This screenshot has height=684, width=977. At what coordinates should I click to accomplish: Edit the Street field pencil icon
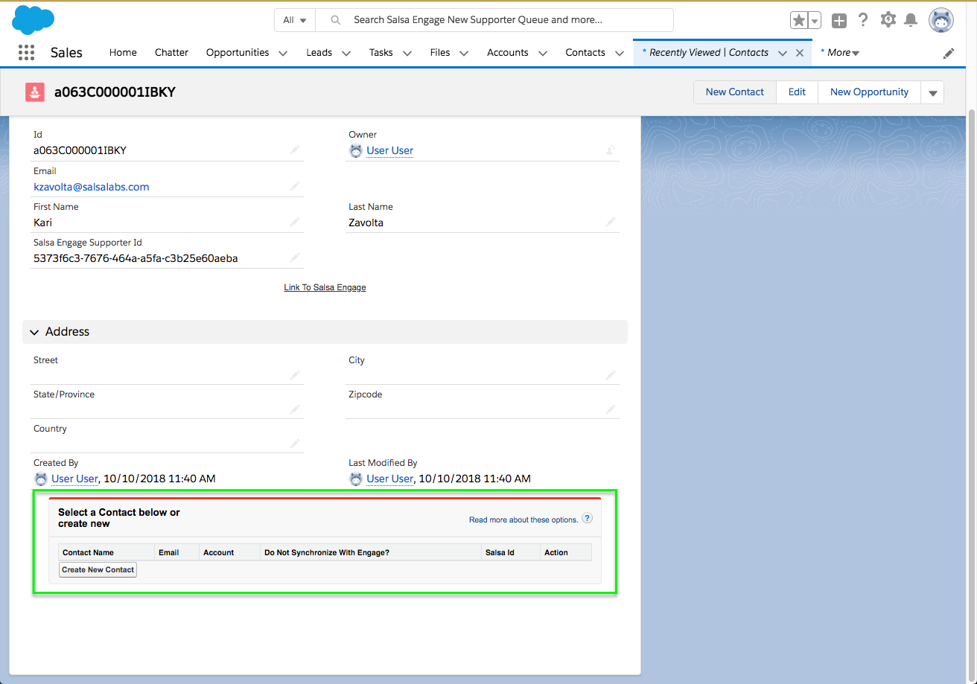click(295, 375)
